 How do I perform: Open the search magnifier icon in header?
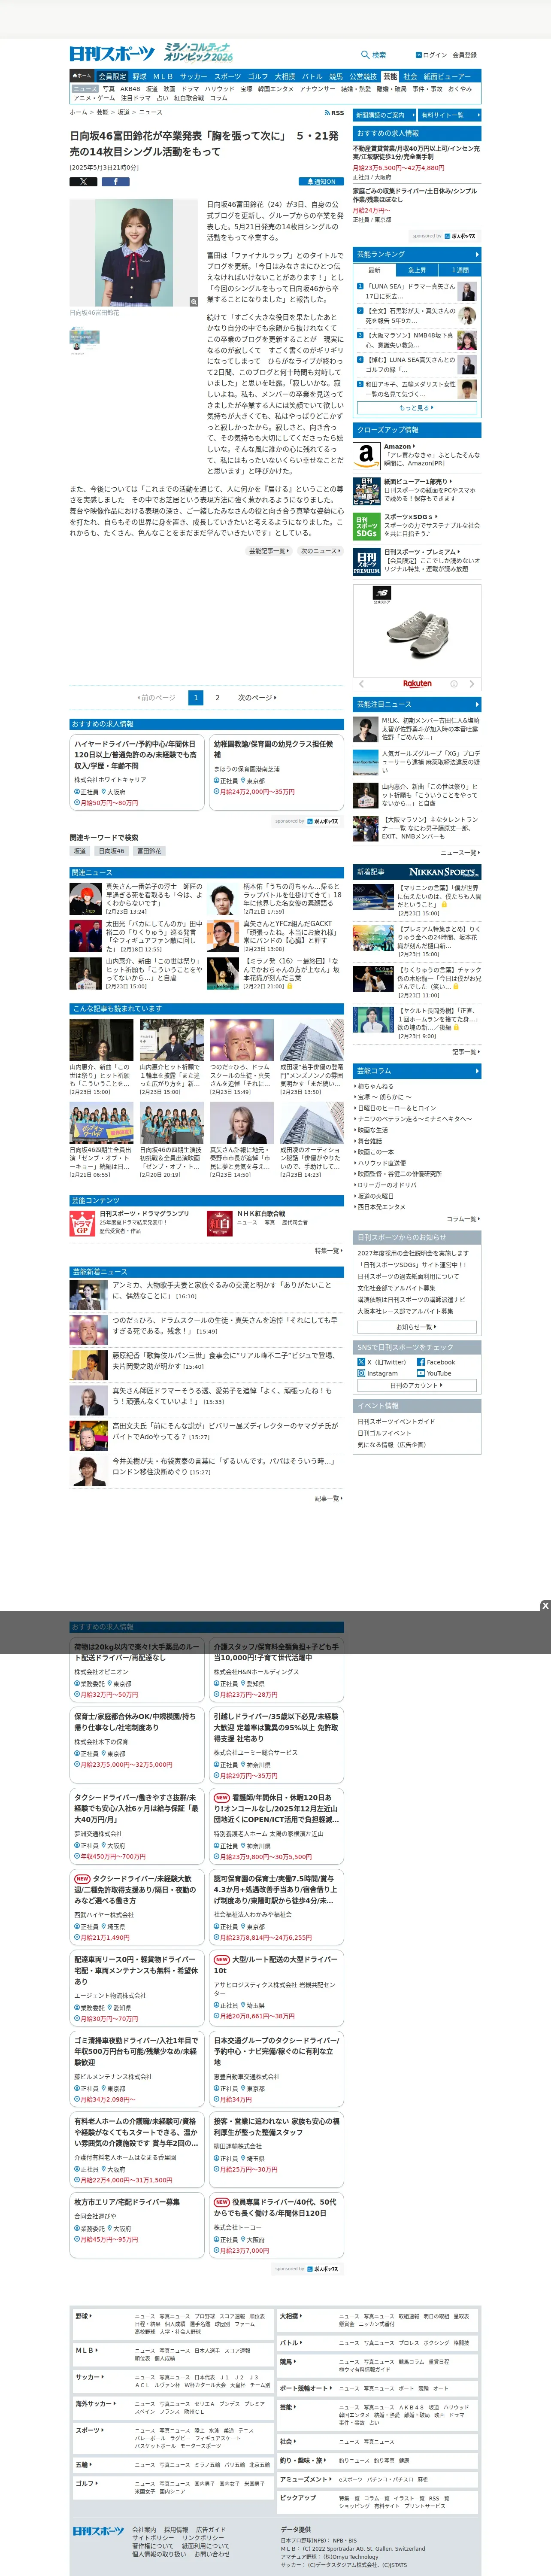click(x=365, y=55)
